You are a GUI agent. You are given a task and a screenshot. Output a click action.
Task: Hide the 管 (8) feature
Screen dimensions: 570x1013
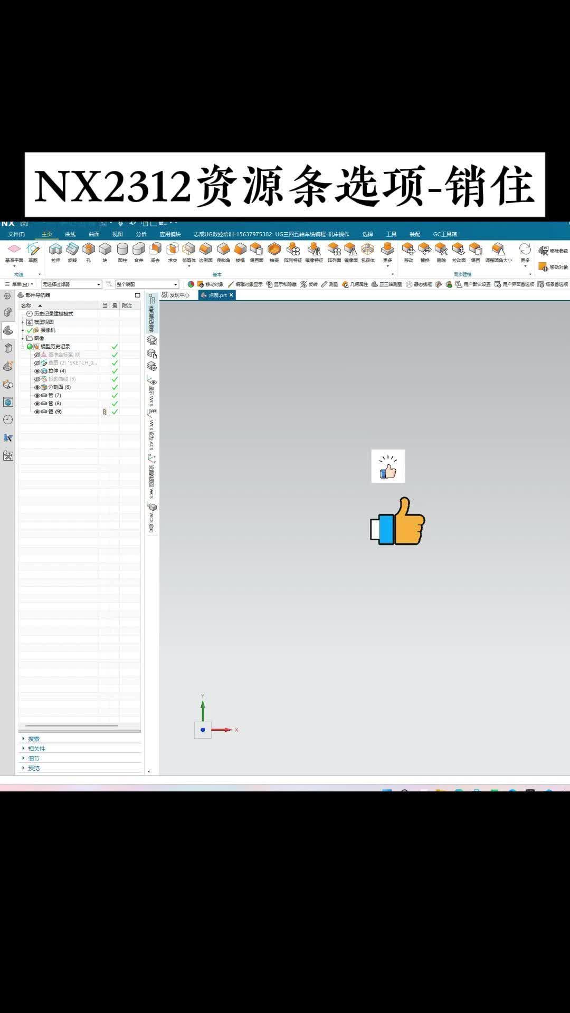(37, 404)
